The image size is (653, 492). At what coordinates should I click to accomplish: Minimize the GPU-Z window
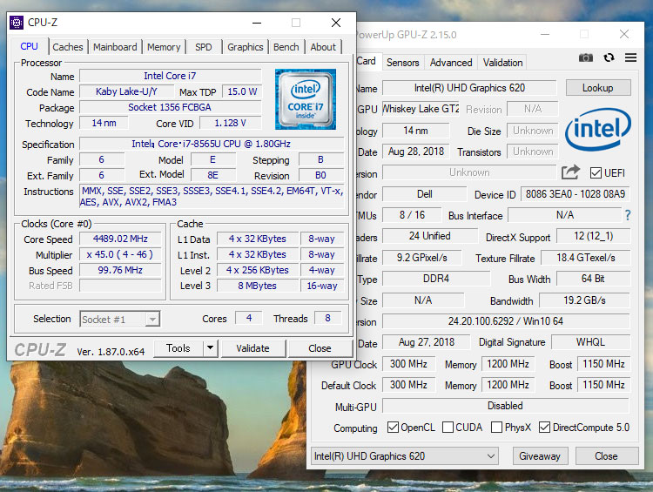[545, 34]
